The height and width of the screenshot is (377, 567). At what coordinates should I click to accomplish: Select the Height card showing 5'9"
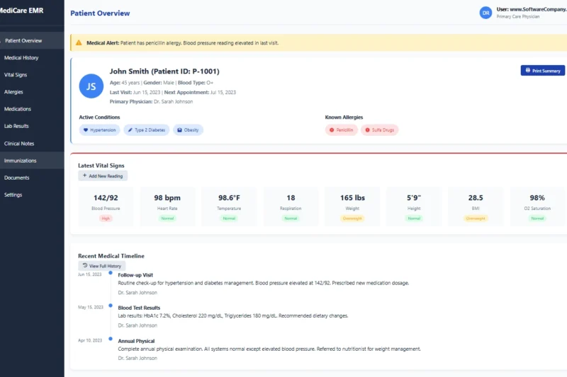(x=414, y=207)
